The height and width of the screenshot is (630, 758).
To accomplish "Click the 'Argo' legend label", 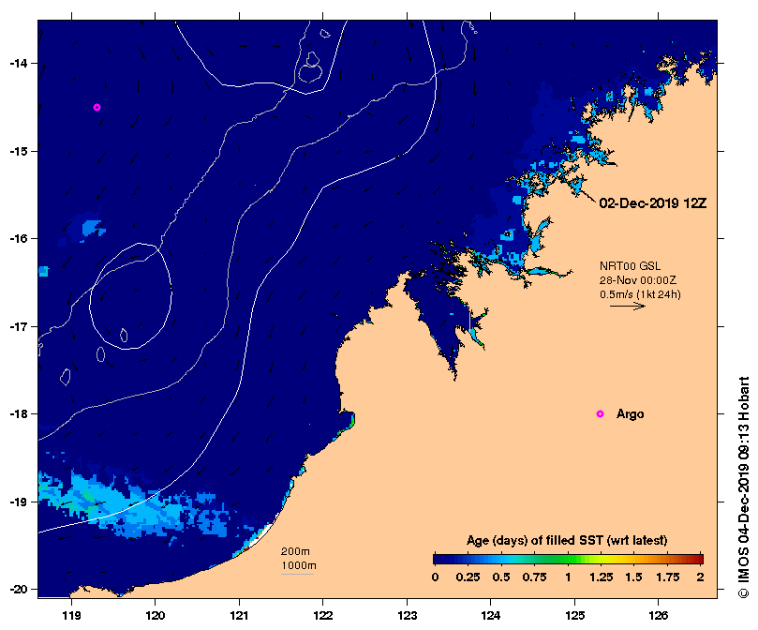I will (630, 414).
